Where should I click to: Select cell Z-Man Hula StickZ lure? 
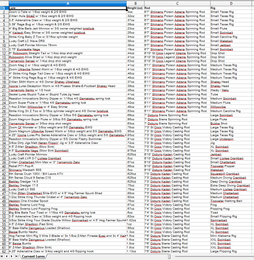tap(68, 16)
